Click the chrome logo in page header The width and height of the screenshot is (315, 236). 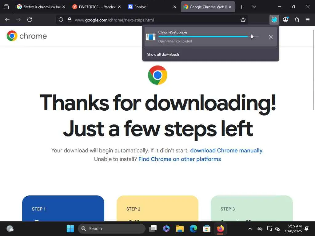[26, 36]
